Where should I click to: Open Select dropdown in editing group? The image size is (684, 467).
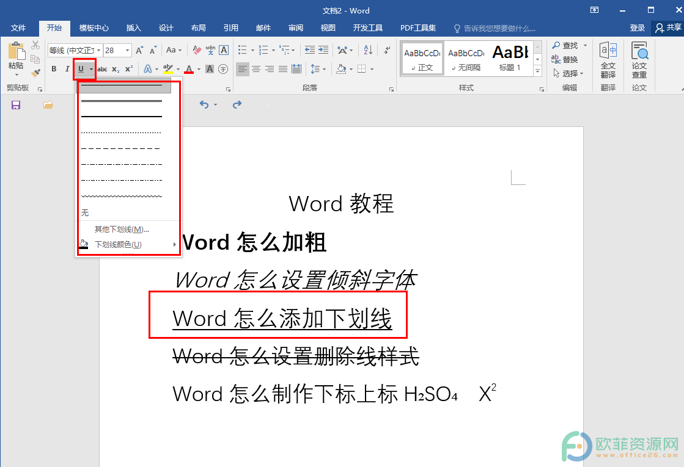pos(568,73)
